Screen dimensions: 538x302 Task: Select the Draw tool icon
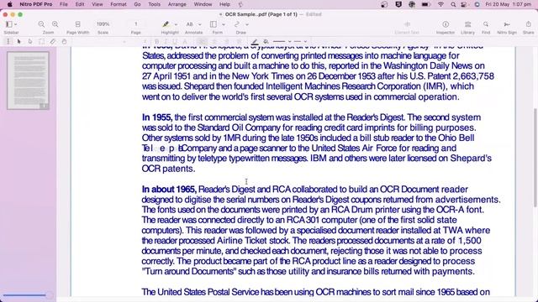coord(237,24)
